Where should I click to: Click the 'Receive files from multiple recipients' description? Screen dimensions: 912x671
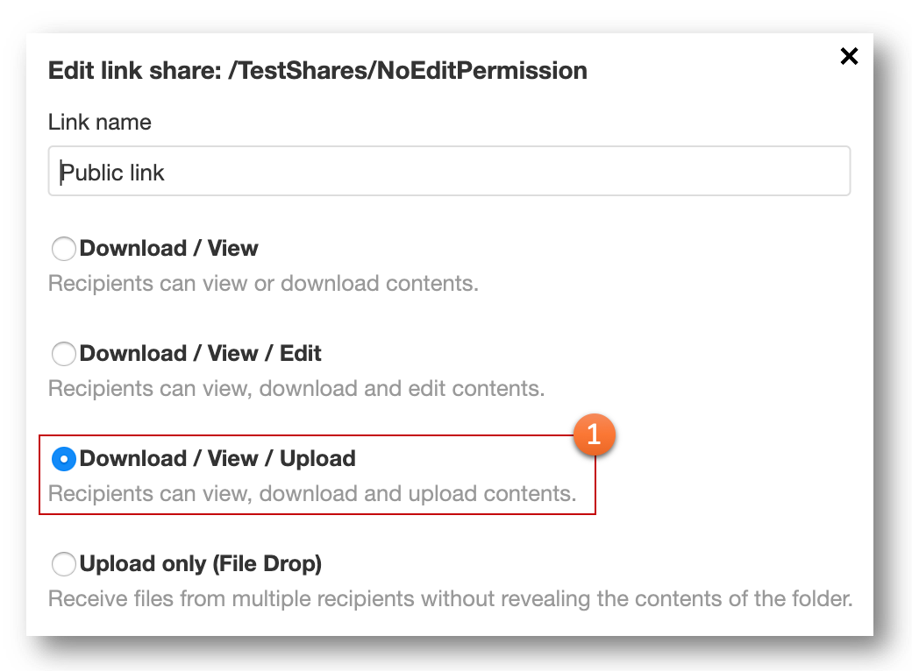pyautogui.click(x=450, y=599)
